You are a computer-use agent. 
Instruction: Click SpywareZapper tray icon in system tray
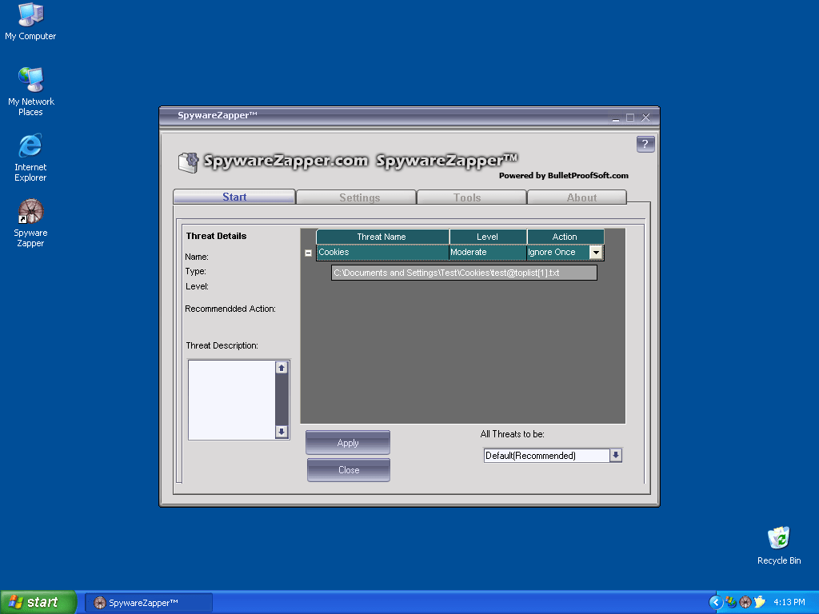click(745, 602)
